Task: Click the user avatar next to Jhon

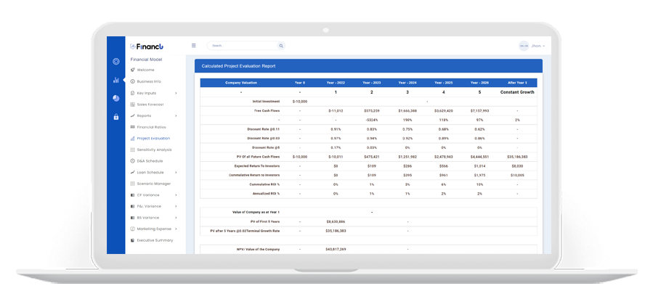Action: 524,46
